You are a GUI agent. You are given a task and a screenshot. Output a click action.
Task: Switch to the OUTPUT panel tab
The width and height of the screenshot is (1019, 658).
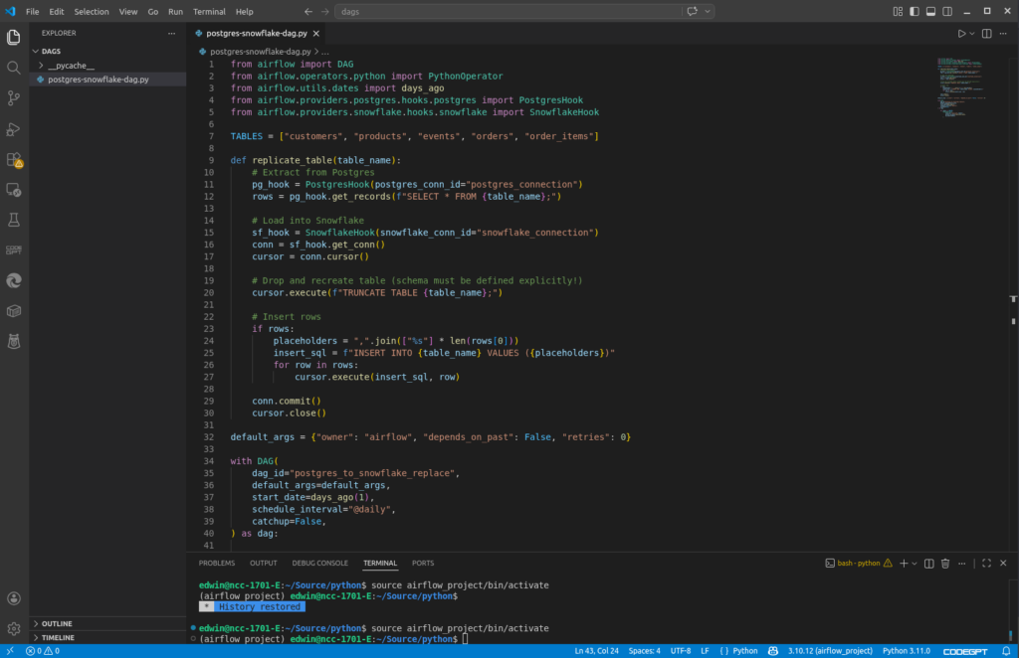[x=263, y=564]
